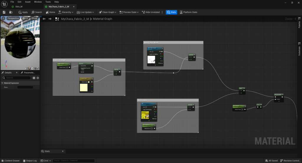Expand the Hierarchy dropdown
This screenshot has height=163, width=302.
point(66,12)
